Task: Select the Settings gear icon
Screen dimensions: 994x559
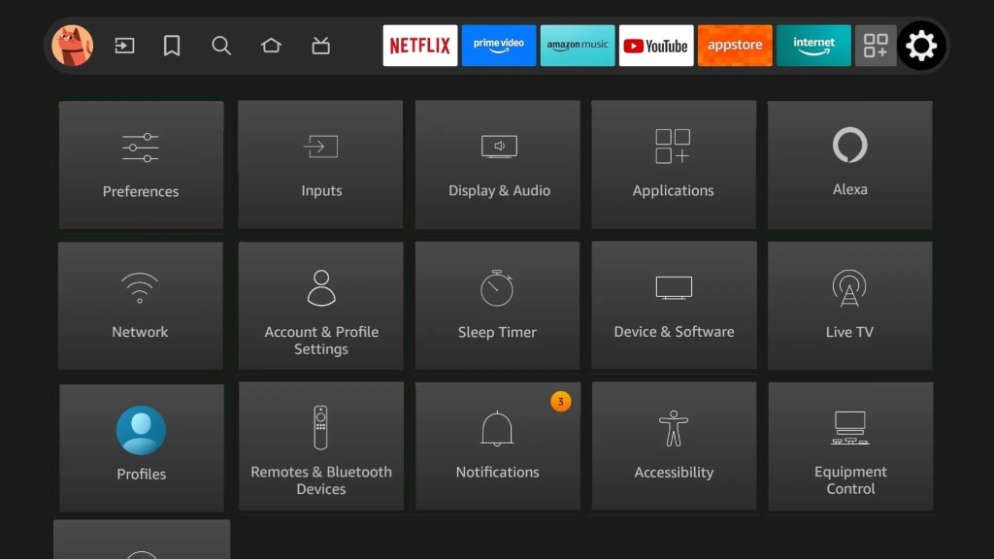Action: tap(921, 46)
